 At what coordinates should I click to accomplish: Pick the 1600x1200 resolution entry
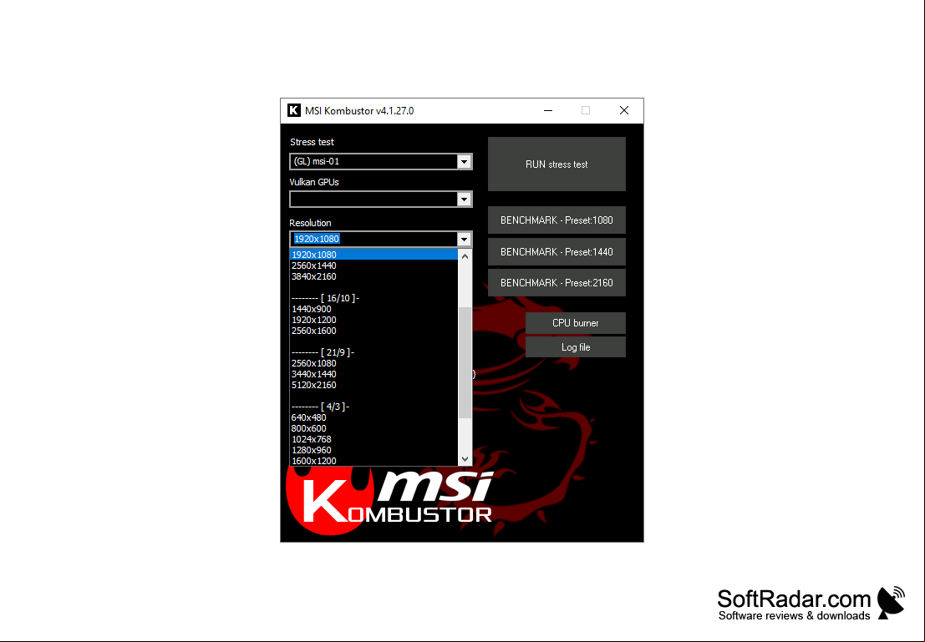374,461
